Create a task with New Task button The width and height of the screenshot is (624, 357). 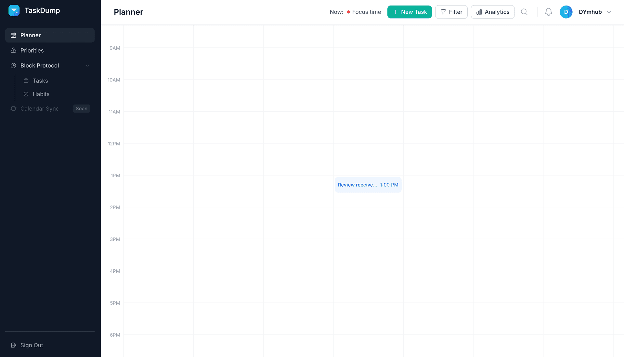tap(409, 12)
